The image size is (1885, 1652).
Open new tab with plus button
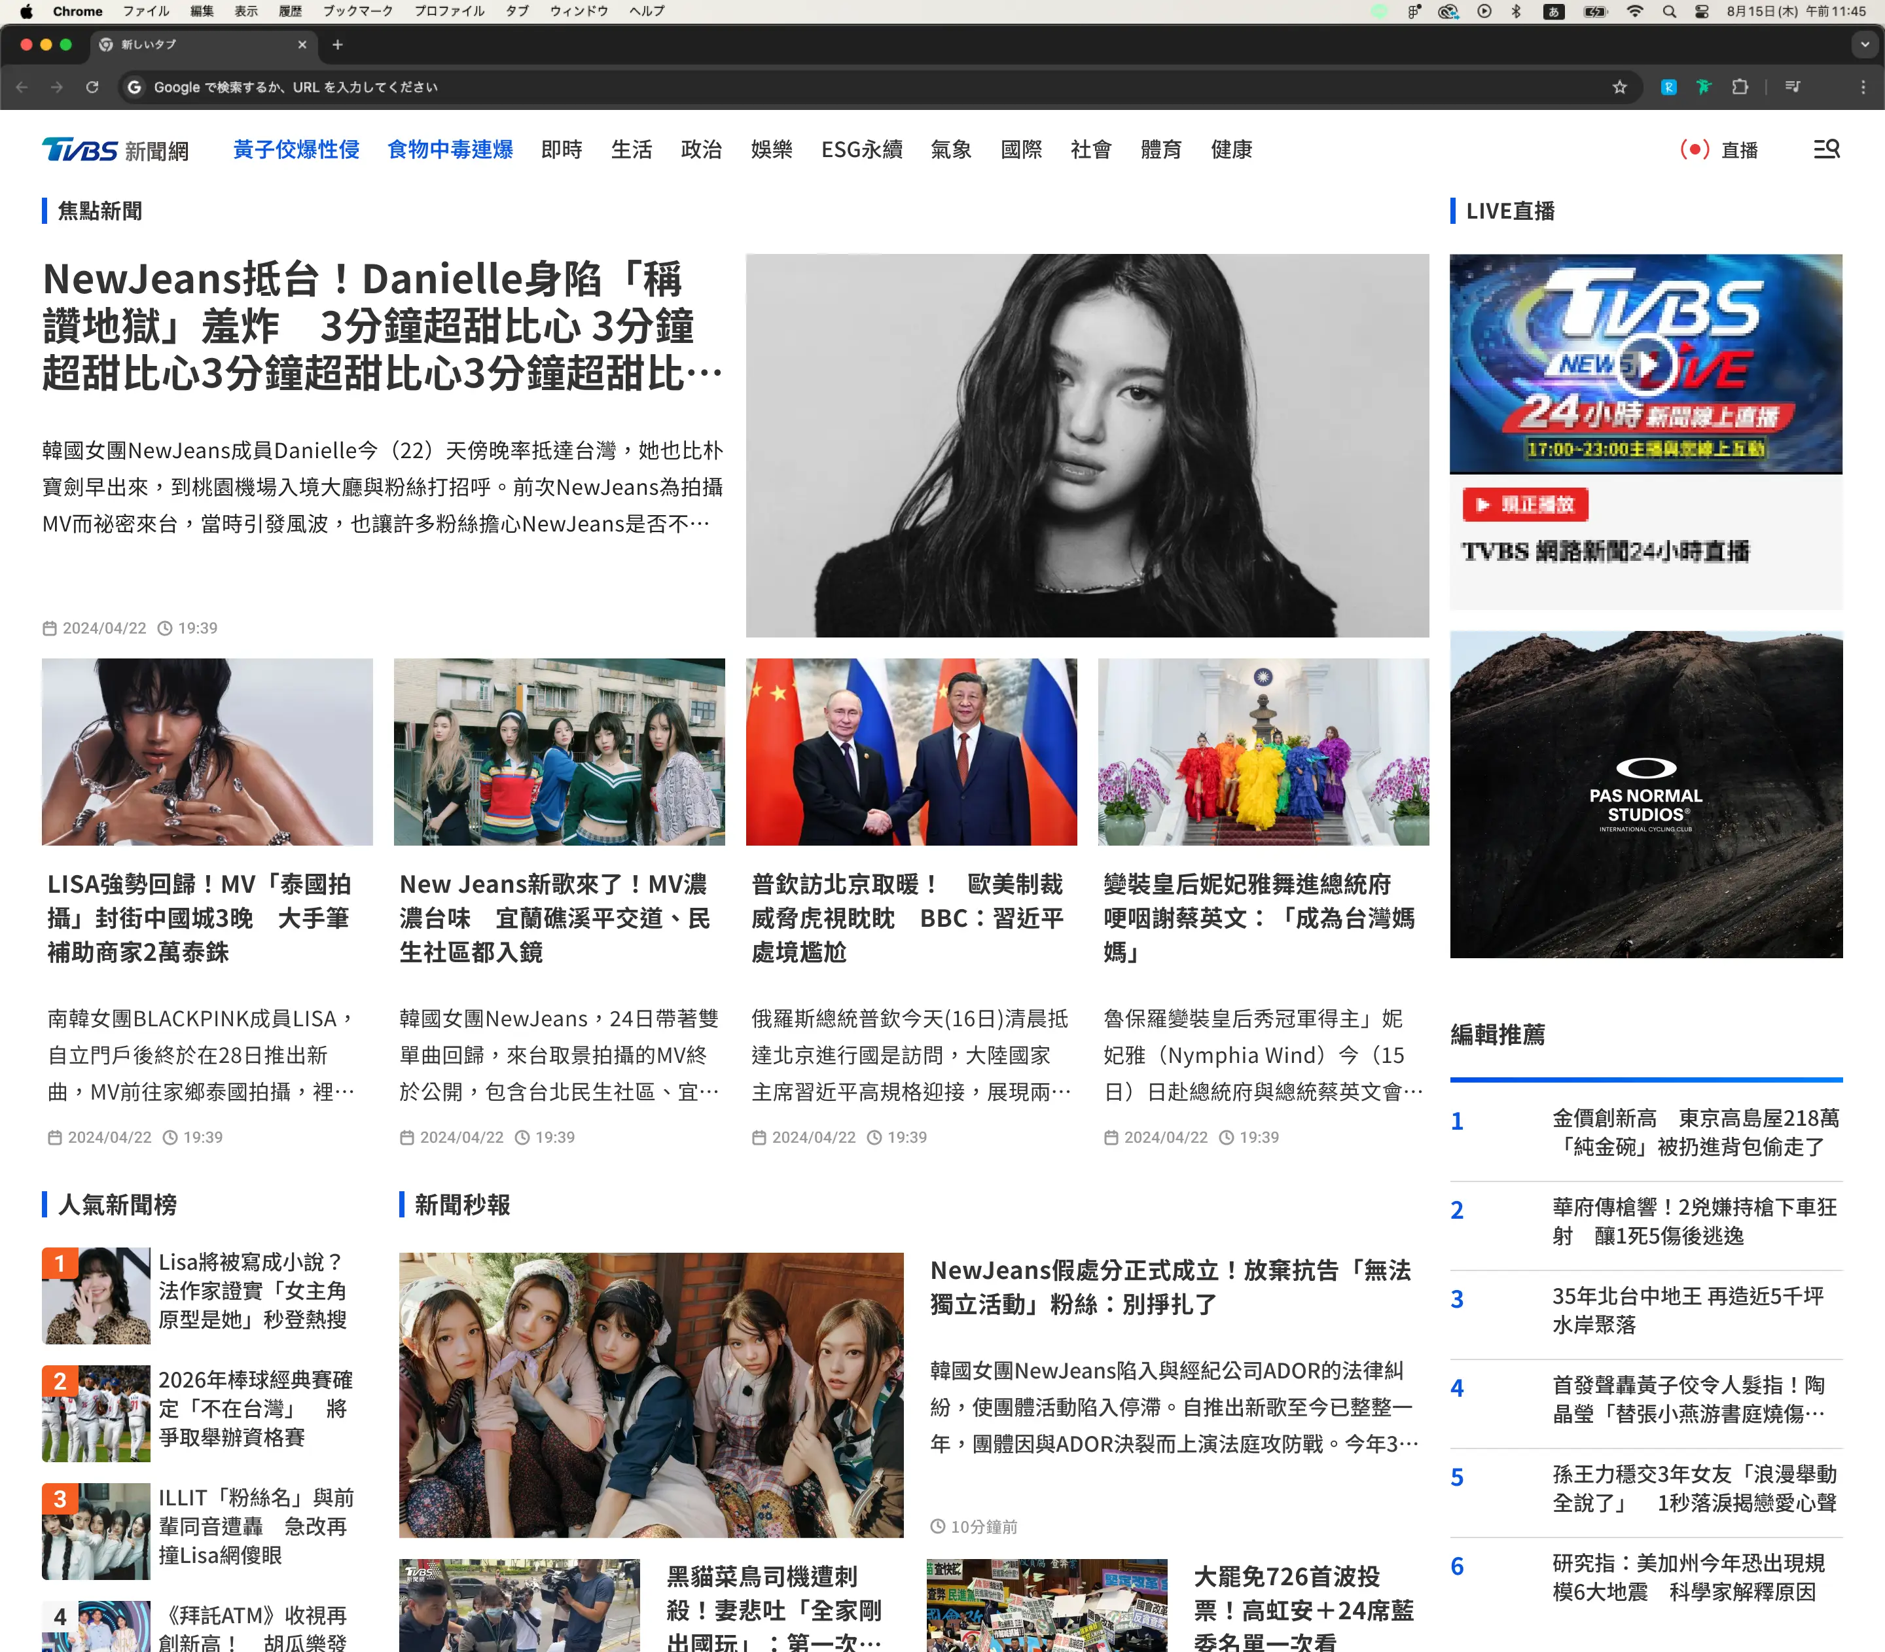click(337, 45)
